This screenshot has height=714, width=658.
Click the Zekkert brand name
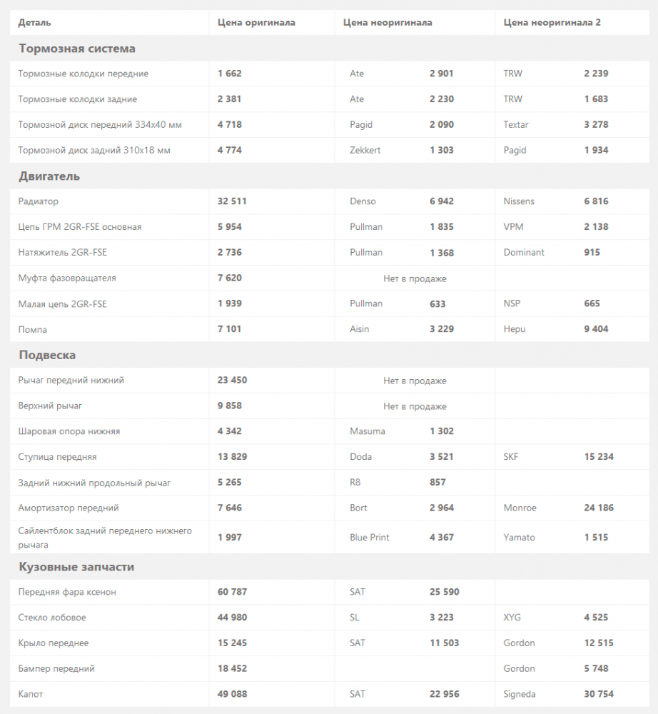366,151
